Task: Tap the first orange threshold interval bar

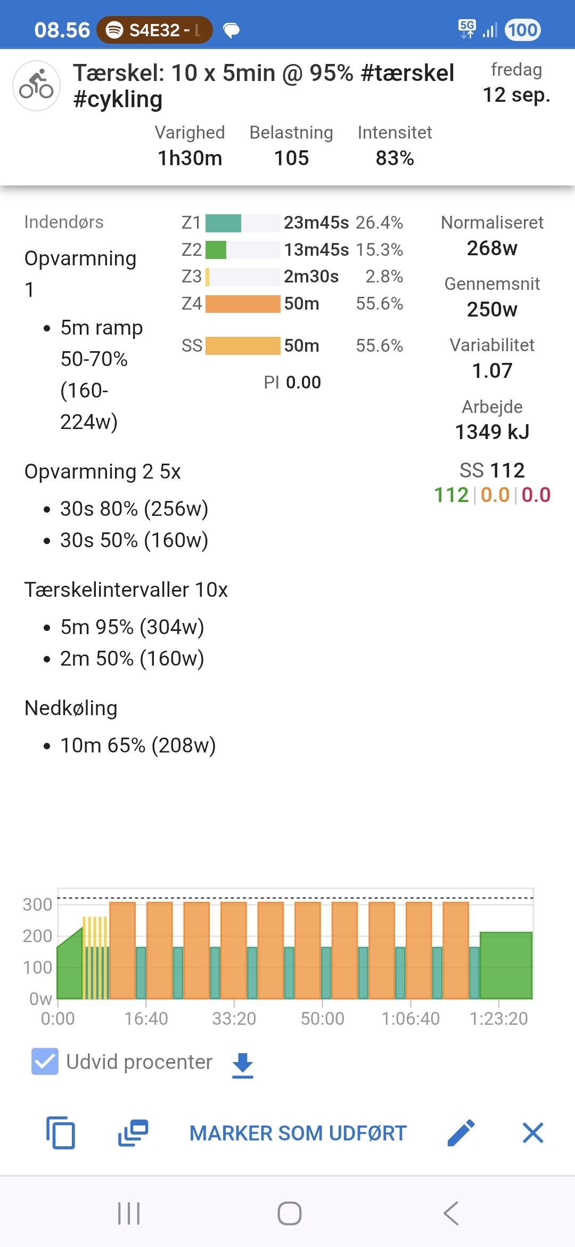Action: pos(122,950)
